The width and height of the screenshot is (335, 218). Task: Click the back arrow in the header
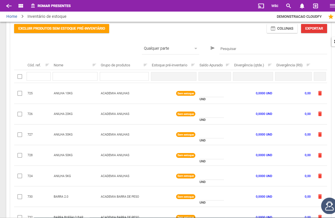[9, 6]
